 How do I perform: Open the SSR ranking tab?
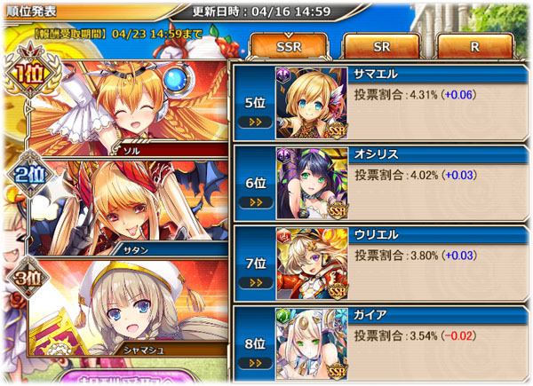point(289,46)
